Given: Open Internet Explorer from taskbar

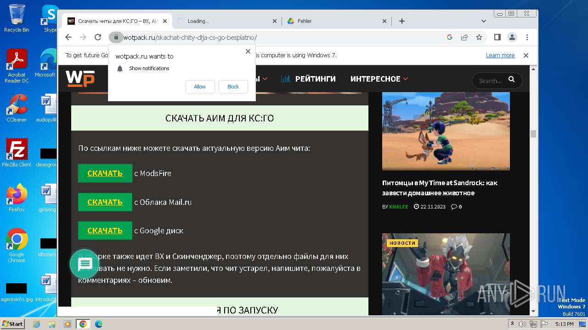Looking at the screenshot, I should 37,324.
